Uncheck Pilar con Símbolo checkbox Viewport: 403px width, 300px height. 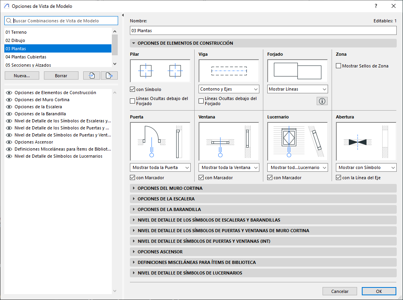point(133,89)
